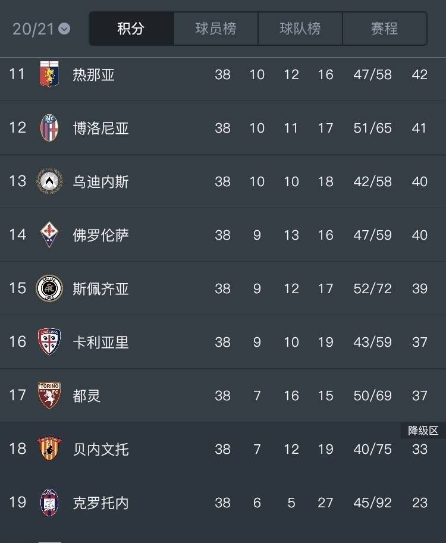Tap the Fiorentina club crest
The width and height of the screenshot is (446, 543).
tap(49, 234)
